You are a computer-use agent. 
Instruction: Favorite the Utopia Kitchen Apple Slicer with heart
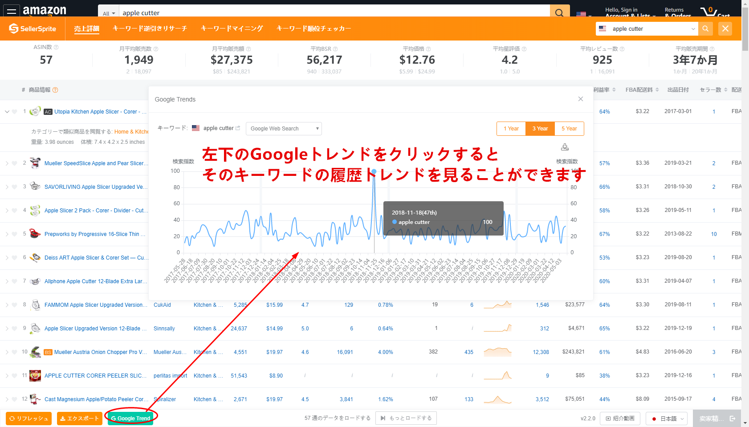point(15,112)
